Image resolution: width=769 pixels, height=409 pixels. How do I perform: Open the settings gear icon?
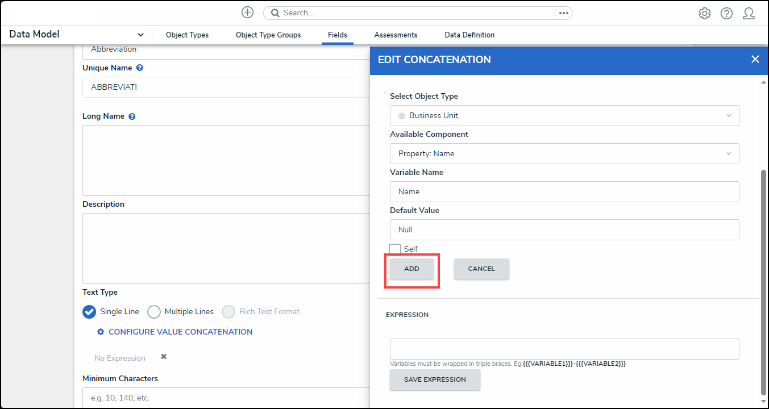pos(704,14)
